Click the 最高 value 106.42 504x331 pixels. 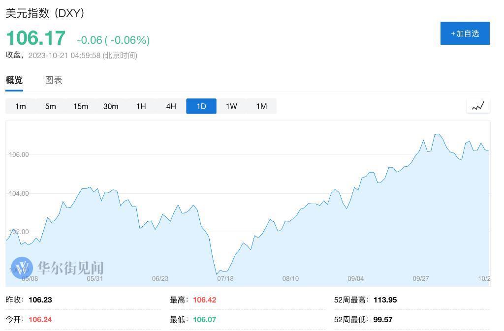[x=205, y=300]
